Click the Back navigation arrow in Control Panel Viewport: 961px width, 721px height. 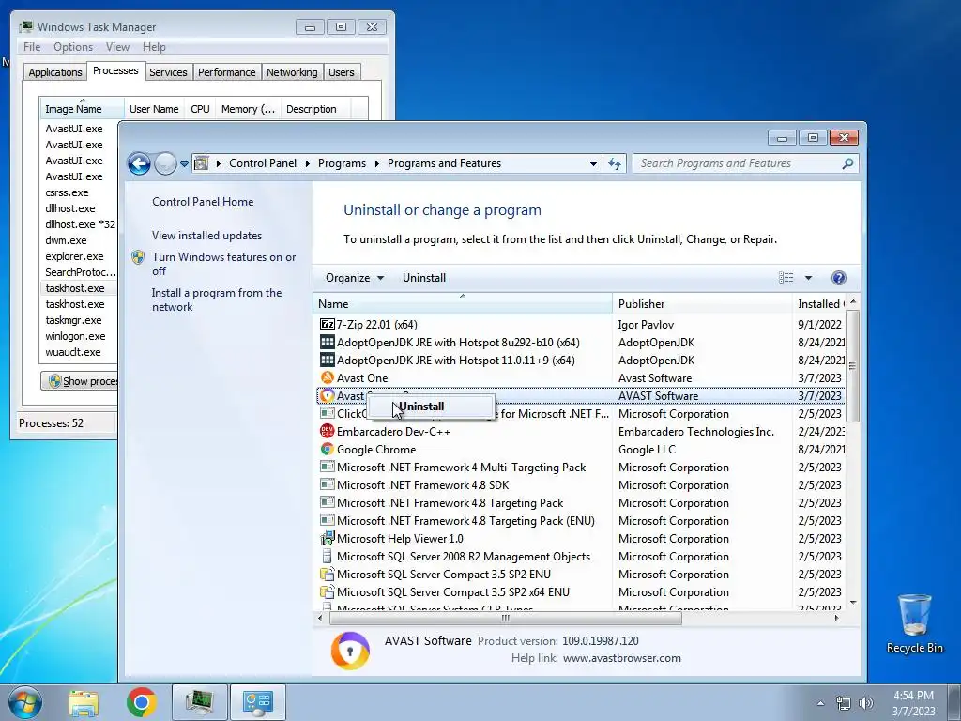pyautogui.click(x=139, y=163)
